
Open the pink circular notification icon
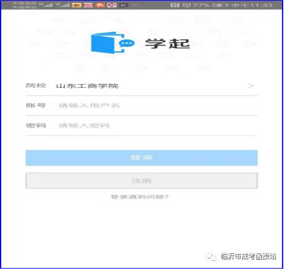[x=112, y=5]
